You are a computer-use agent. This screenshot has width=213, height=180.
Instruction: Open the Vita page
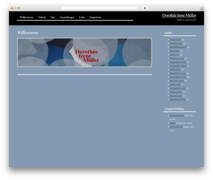click(x=52, y=17)
